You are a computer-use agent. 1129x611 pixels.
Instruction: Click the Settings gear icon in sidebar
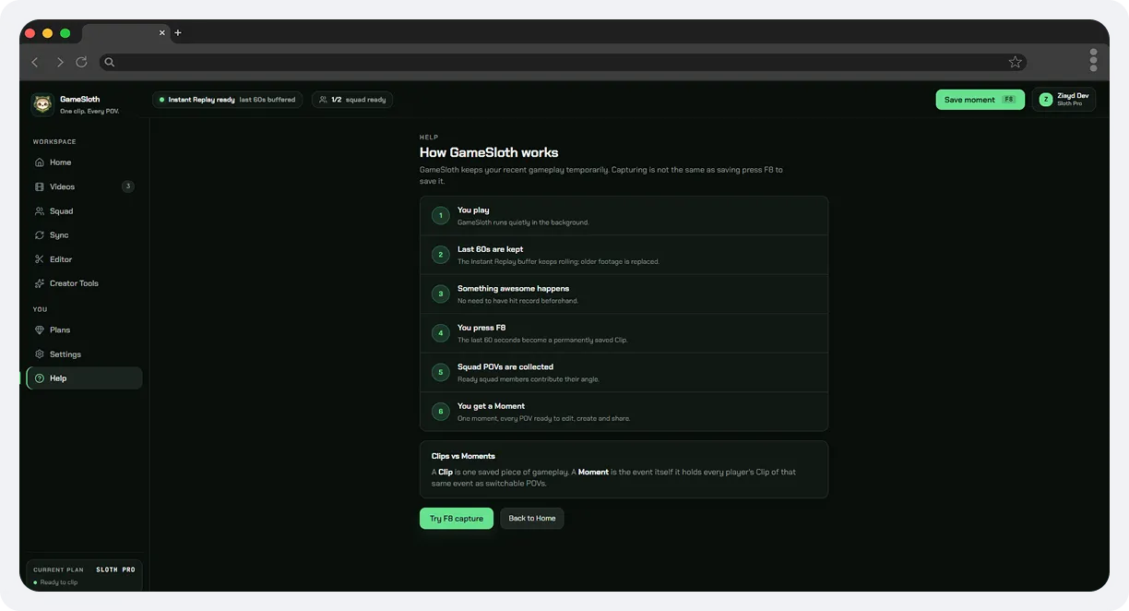(x=40, y=354)
